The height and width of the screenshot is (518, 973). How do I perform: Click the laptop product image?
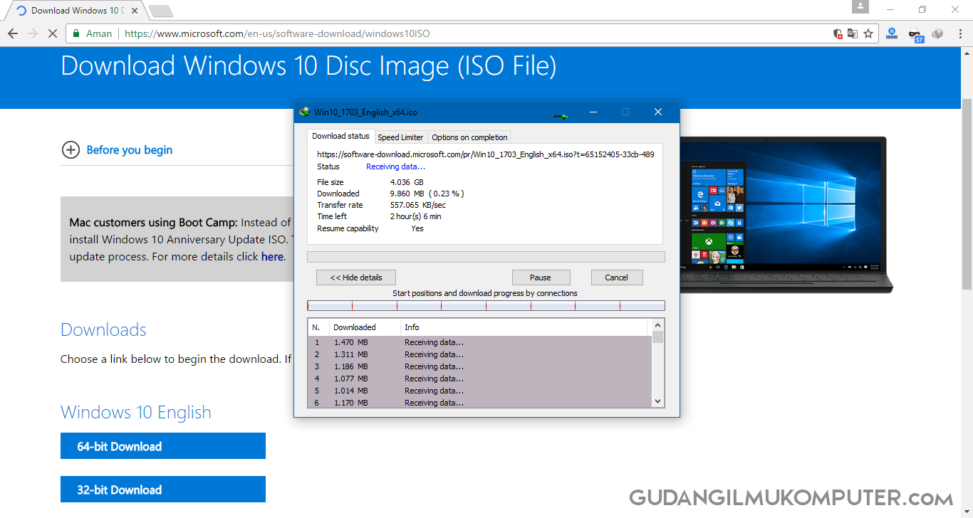pos(786,213)
